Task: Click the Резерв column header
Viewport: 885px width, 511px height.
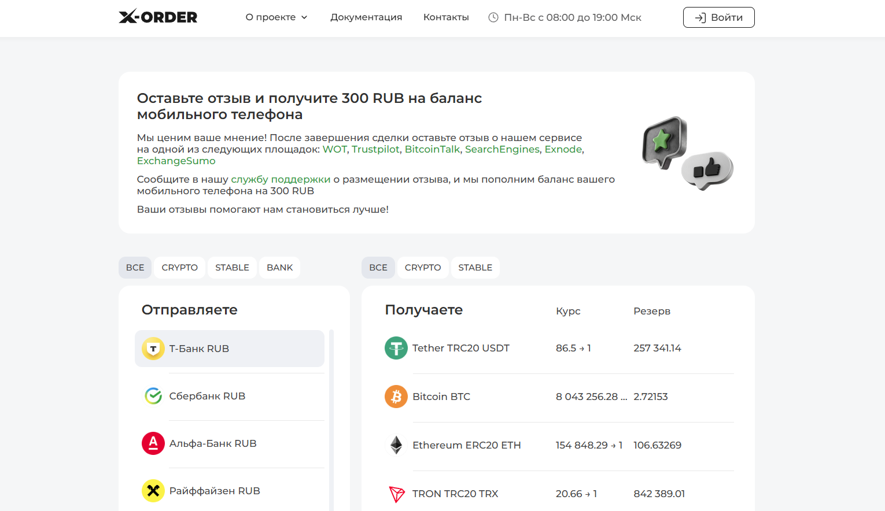Action: 652,311
